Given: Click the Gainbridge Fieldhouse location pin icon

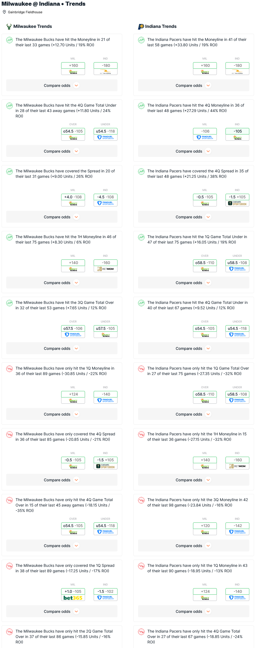Looking at the screenshot, I should pyautogui.click(x=4, y=12).
